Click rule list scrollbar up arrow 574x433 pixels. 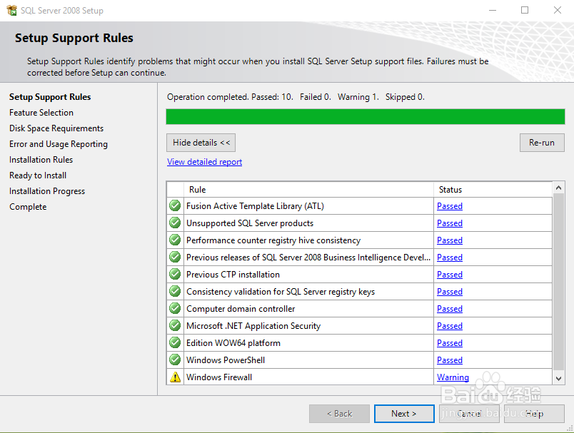pos(558,188)
